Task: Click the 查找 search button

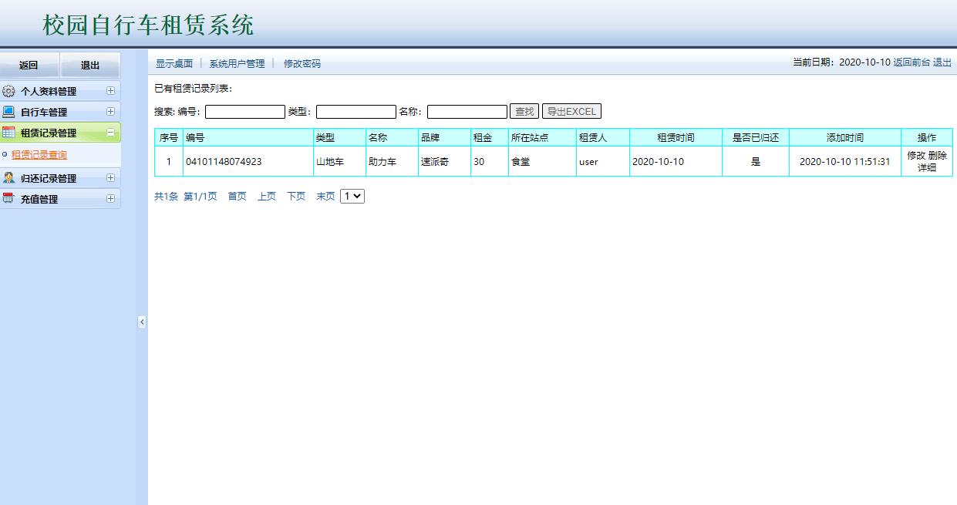Action: (x=524, y=110)
